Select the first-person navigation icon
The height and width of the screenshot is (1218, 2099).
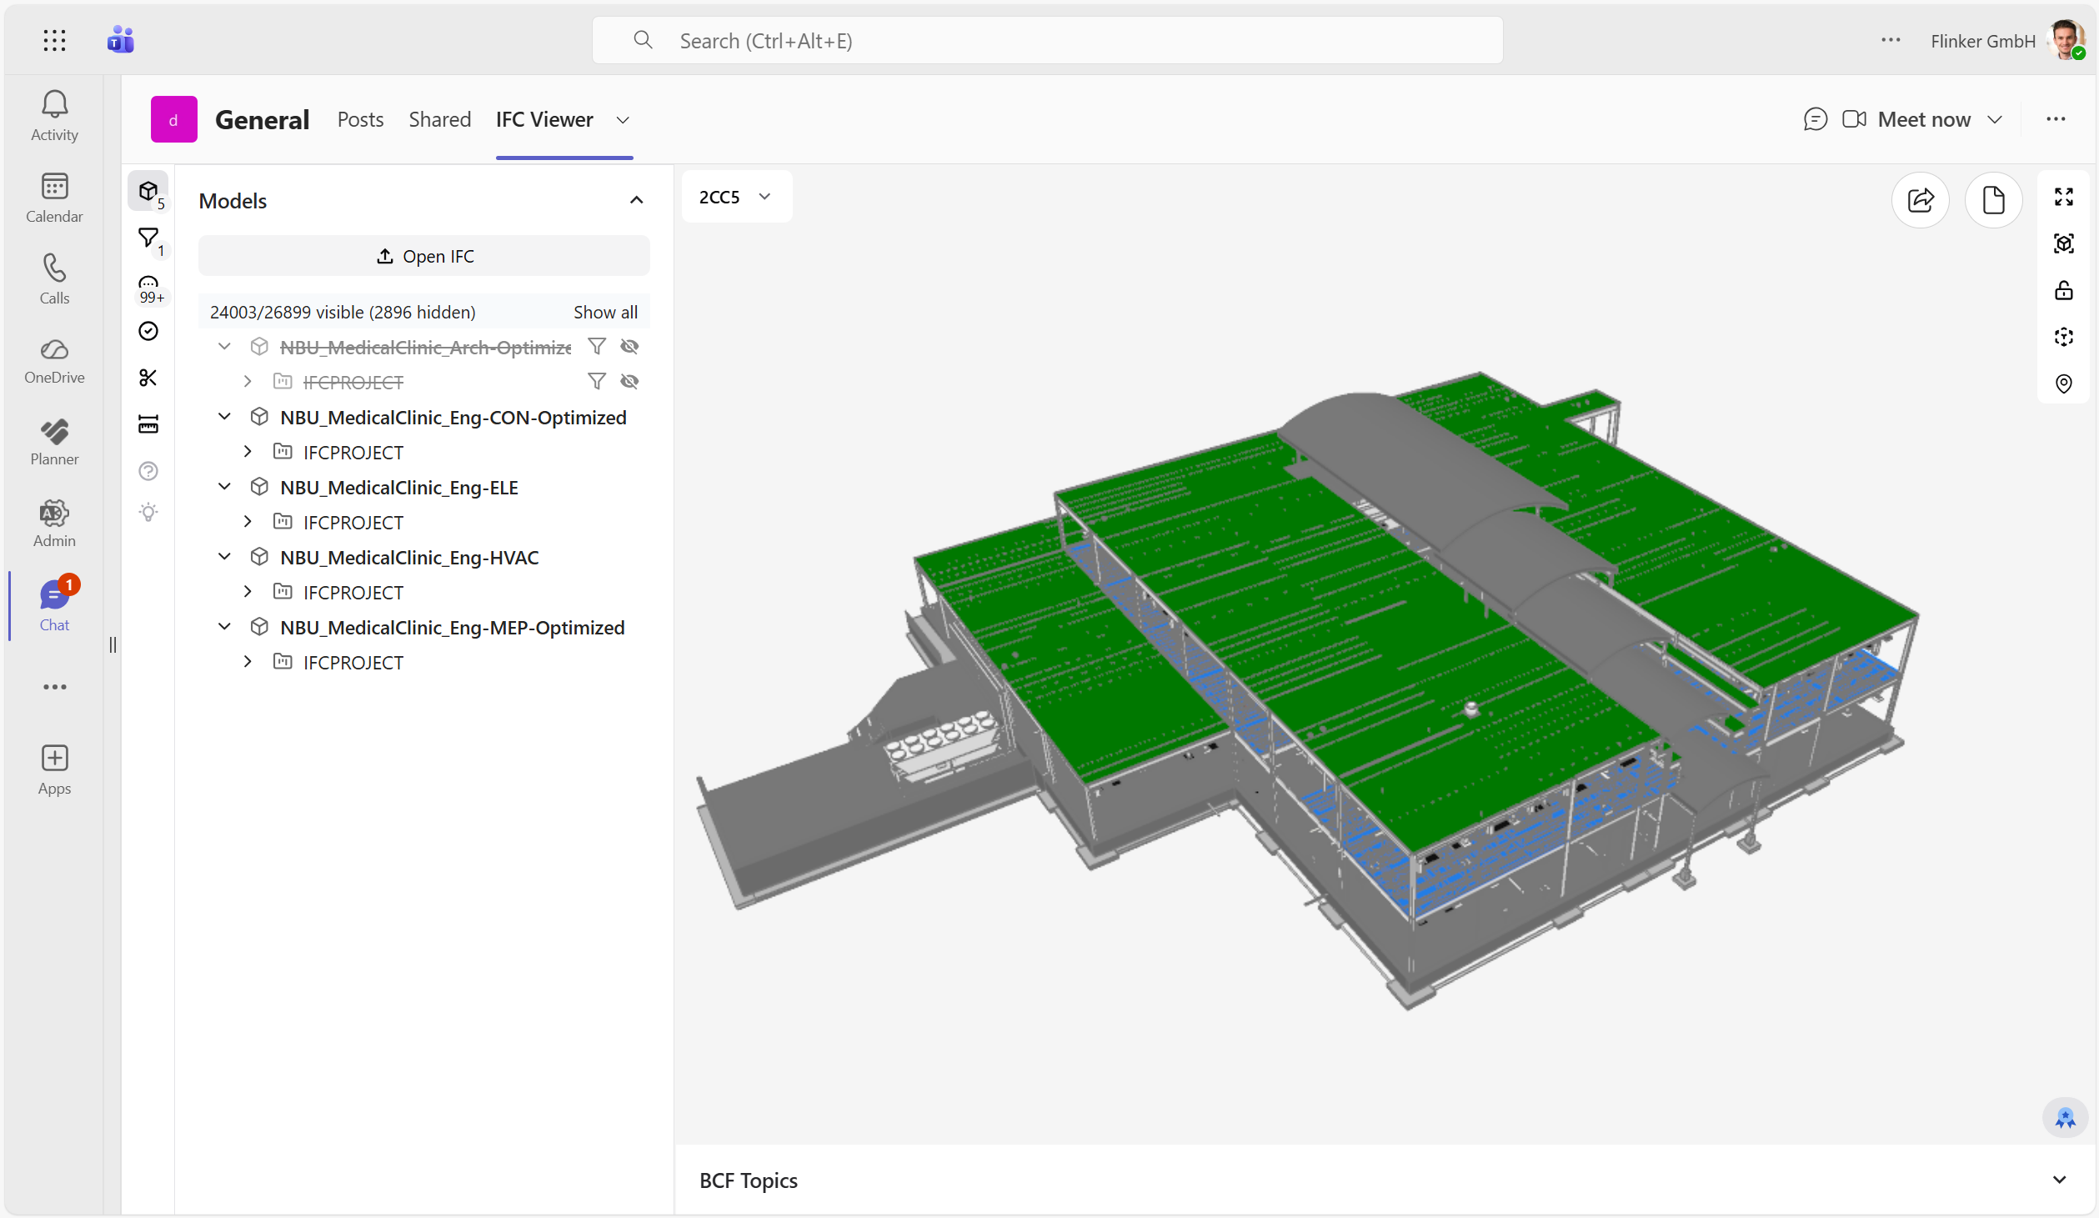pyautogui.click(x=2064, y=337)
